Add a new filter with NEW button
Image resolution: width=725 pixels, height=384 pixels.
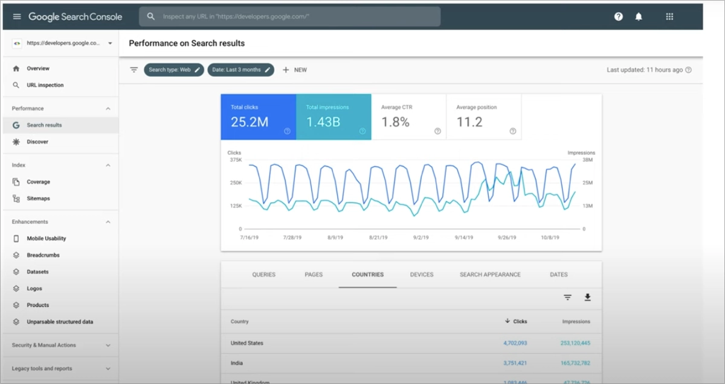point(295,69)
